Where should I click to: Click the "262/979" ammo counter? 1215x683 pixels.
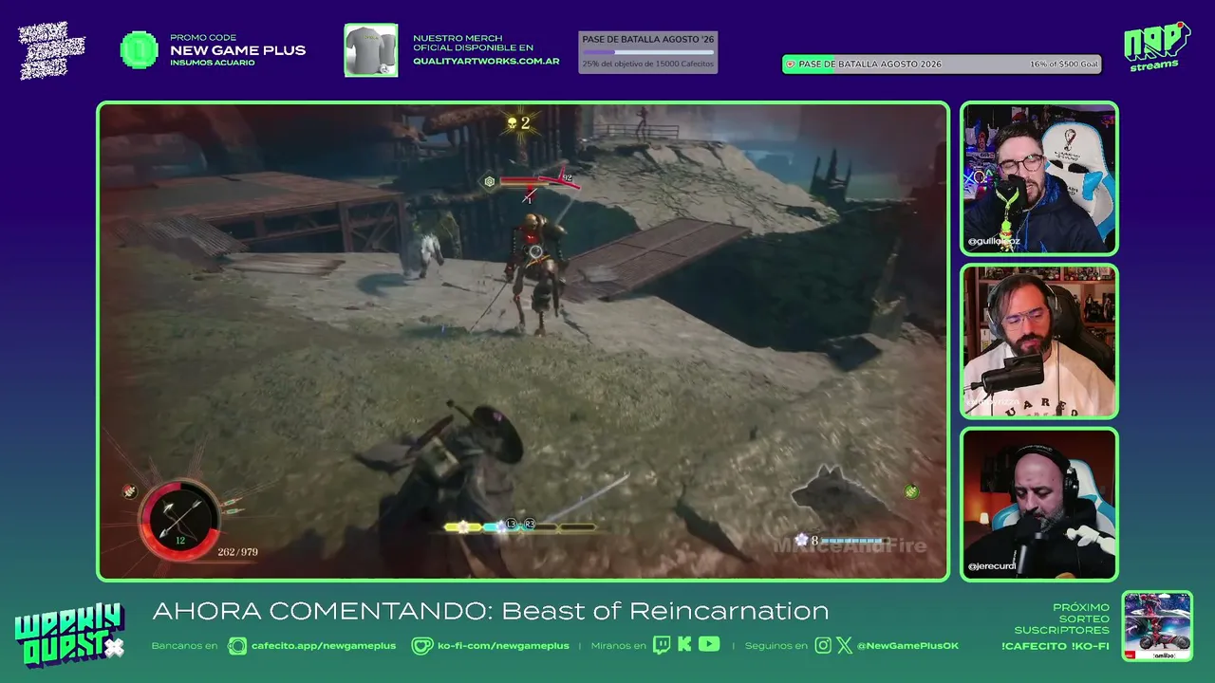click(237, 552)
